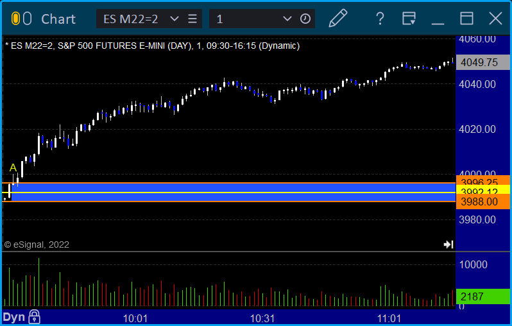Click the chart title text ES M22=2 S&P 500 Futures

[153, 46]
